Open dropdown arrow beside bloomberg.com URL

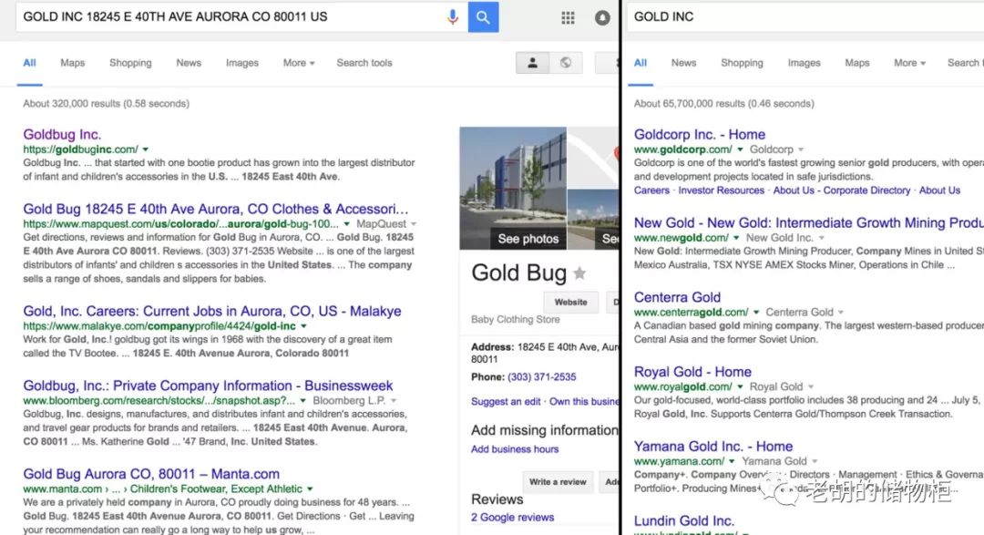click(303, 401)
